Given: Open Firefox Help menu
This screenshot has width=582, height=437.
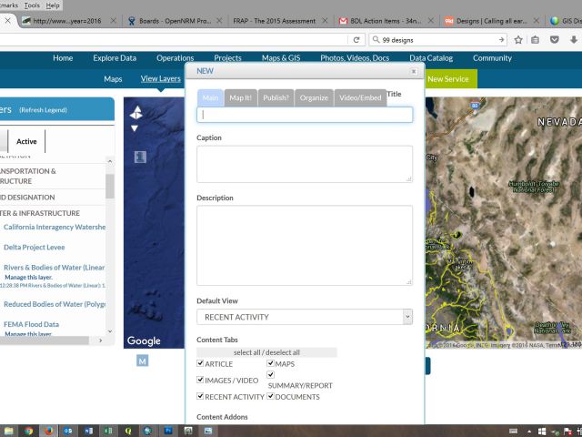Looking at the screenshot, I should (53, 5).
